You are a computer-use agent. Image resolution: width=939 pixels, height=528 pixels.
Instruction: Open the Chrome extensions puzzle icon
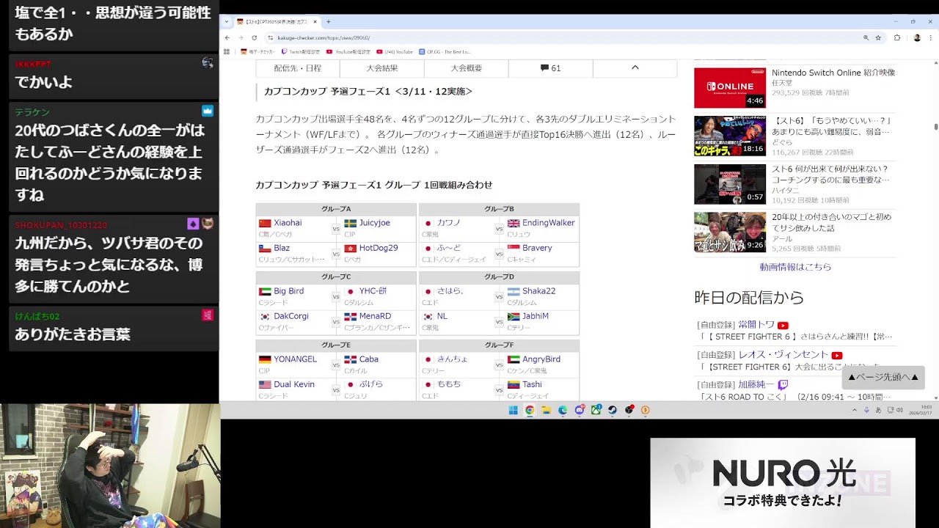click(x=897, y=37)
